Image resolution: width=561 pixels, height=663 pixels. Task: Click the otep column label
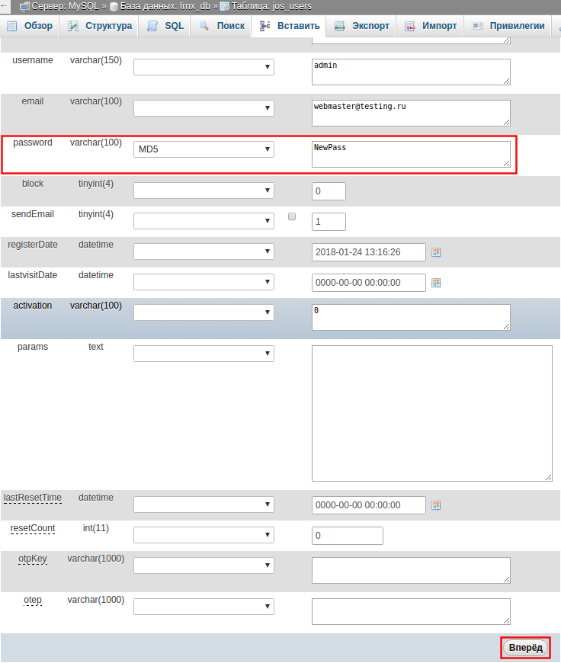coord(33,600)
